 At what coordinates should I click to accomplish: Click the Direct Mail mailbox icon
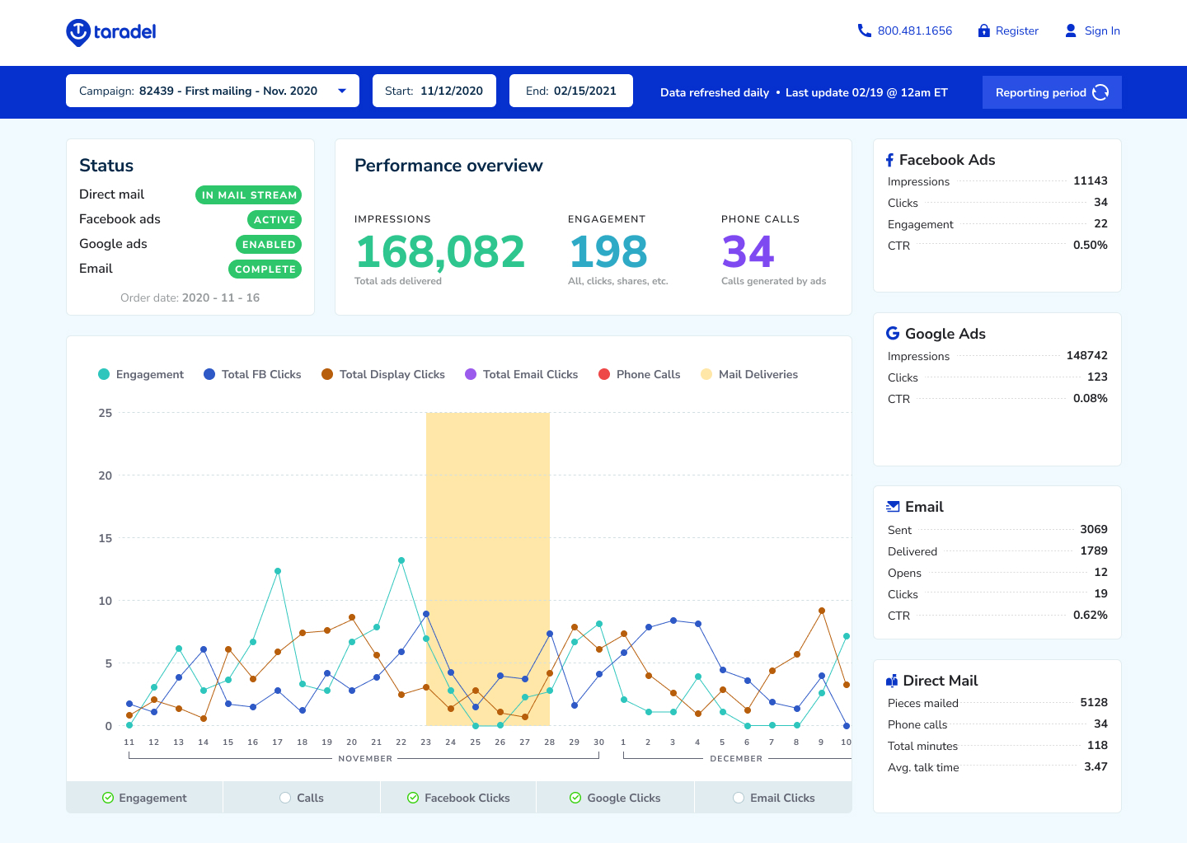tap(891, 681)
